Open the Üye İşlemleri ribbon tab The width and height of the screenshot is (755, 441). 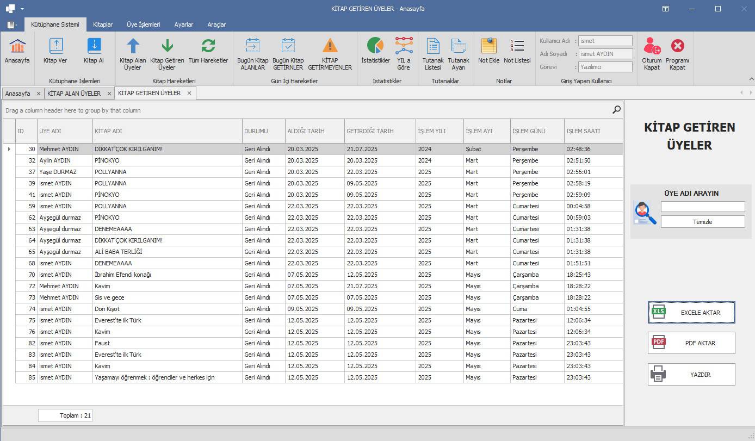point(143,24)
